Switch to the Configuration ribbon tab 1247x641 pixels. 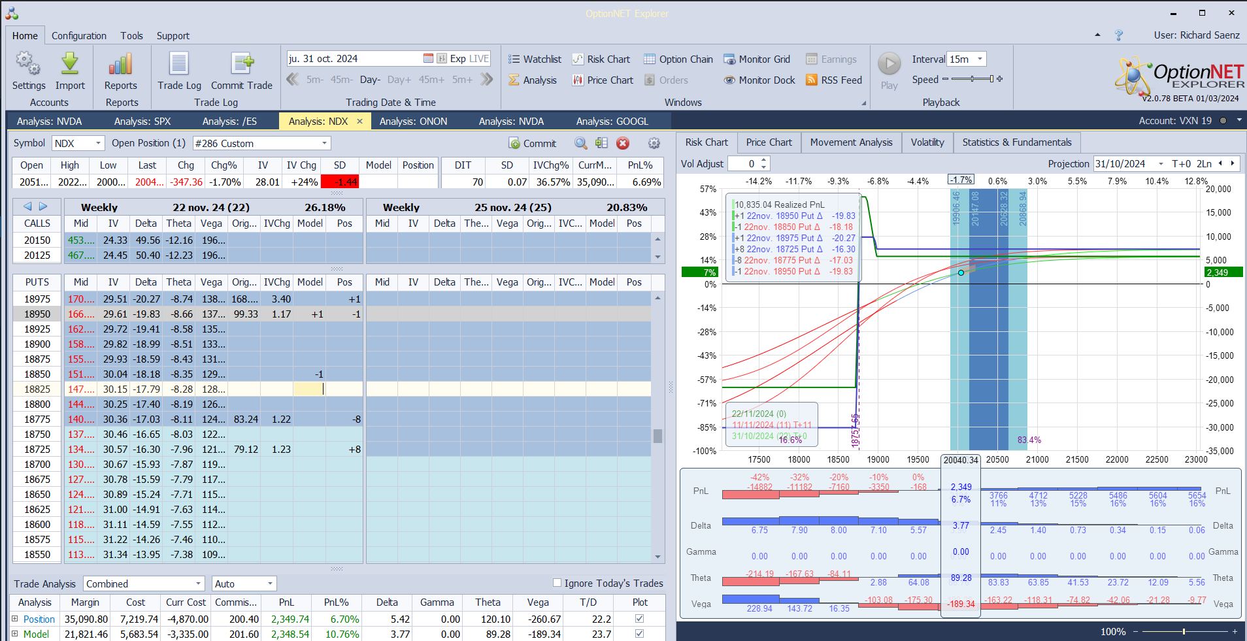[x=79, y=36]
